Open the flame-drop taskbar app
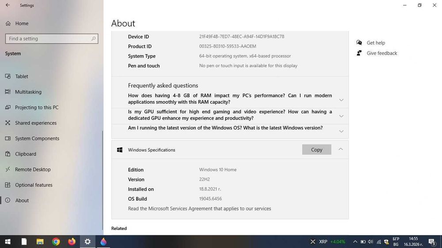The height and width of the screenshot is (248, 442). (x=103, y=241)
